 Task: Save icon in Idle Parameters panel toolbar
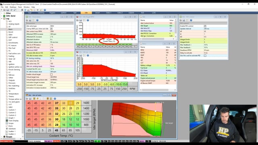pyautogui.click(x=30, y=20)
